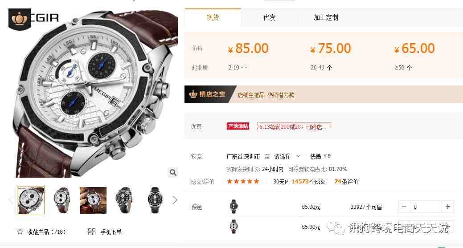Click the MEGIR crown brand logo
463x248 pixels.
(x=20, y=19)
